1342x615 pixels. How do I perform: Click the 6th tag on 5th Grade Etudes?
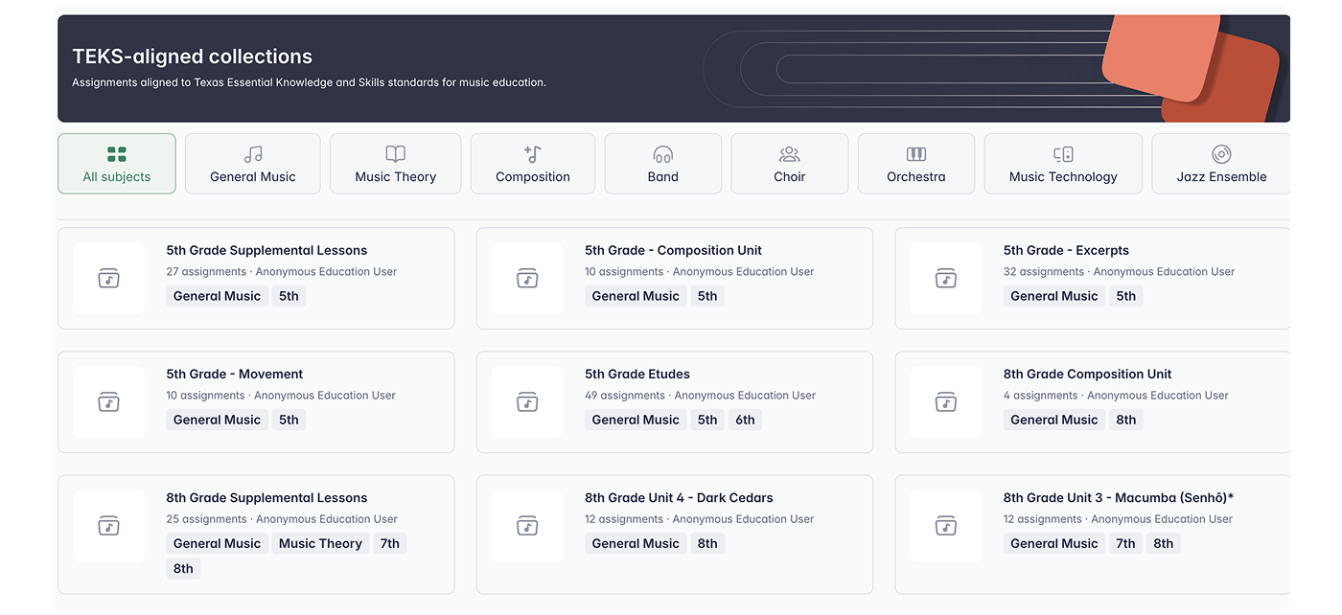click(745, 420)
